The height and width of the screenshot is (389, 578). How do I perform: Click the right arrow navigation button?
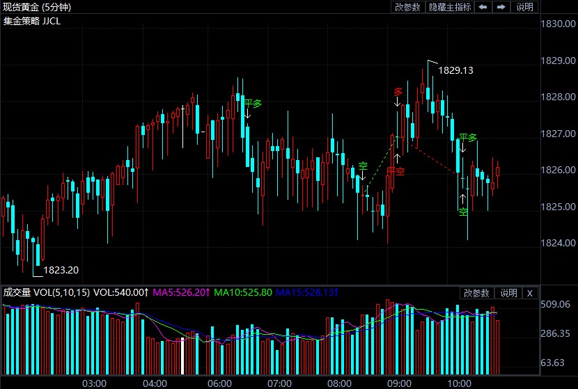click(x=501, y=7)
